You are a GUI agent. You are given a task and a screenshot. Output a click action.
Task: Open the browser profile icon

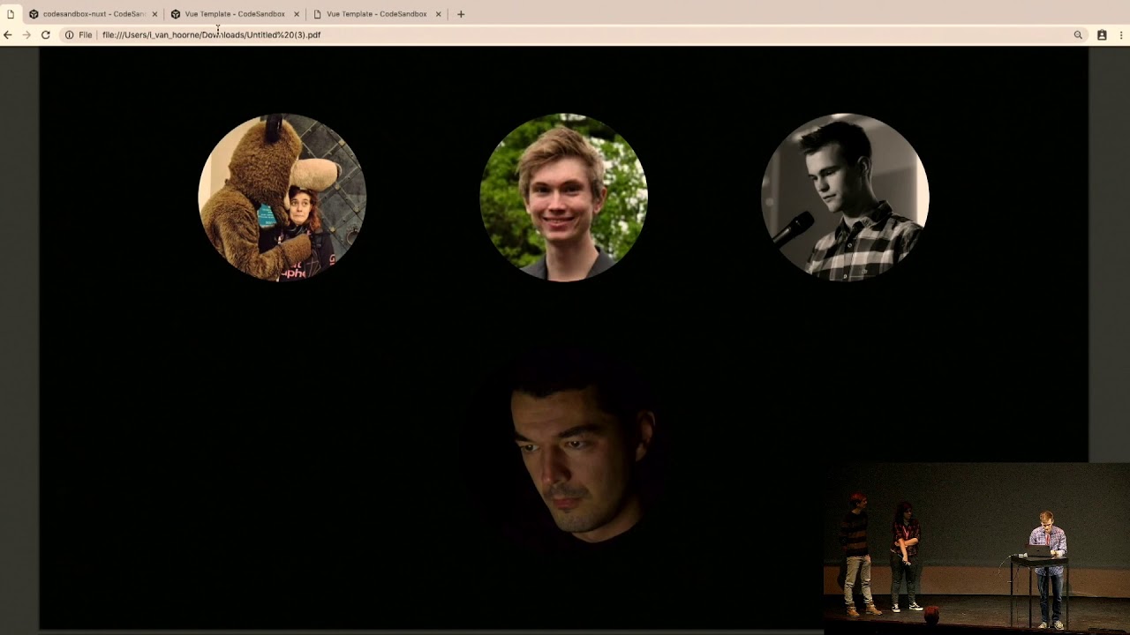(1102, 35)
